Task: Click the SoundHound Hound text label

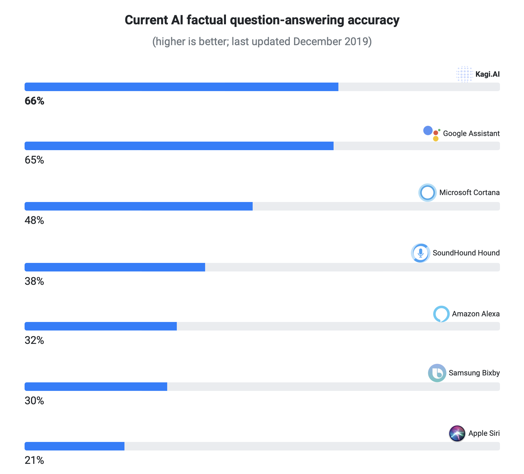Action: click(x=466, y=253)
